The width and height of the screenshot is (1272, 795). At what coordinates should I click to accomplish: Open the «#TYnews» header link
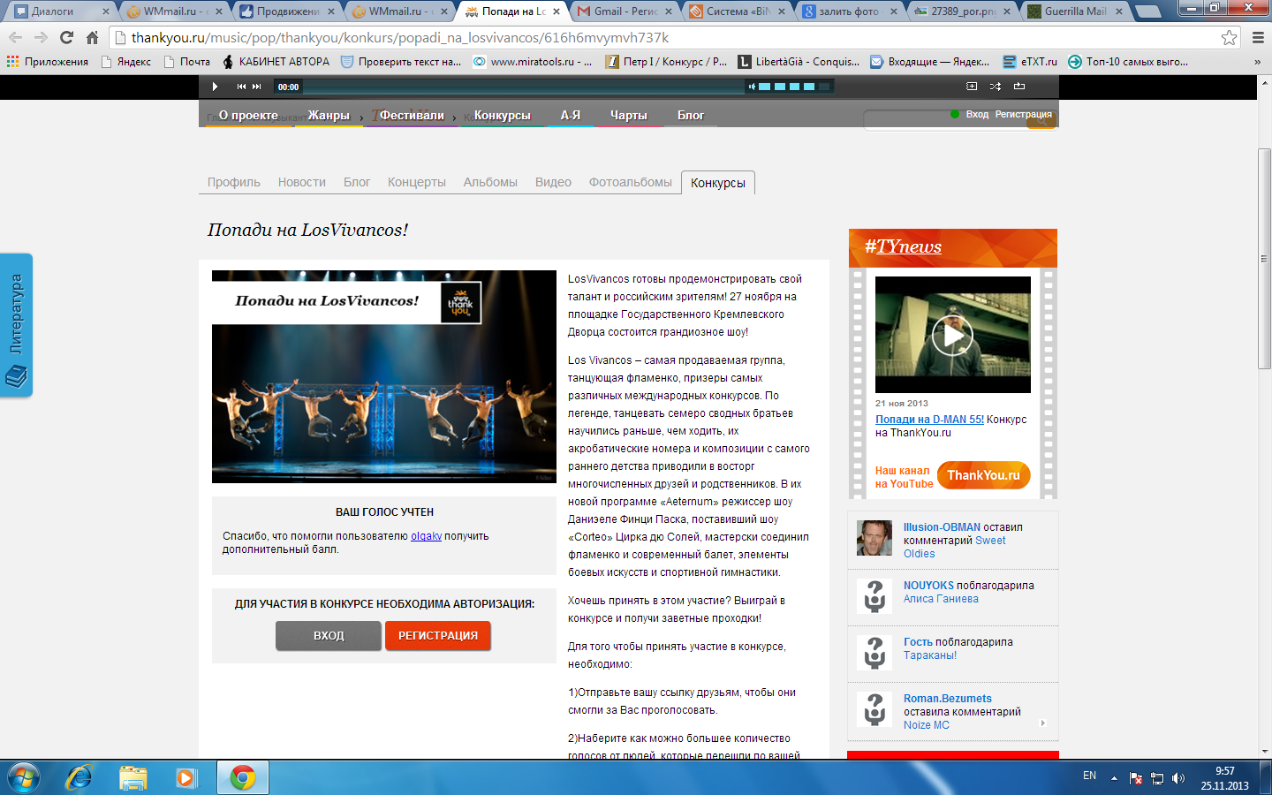[903, 246]
